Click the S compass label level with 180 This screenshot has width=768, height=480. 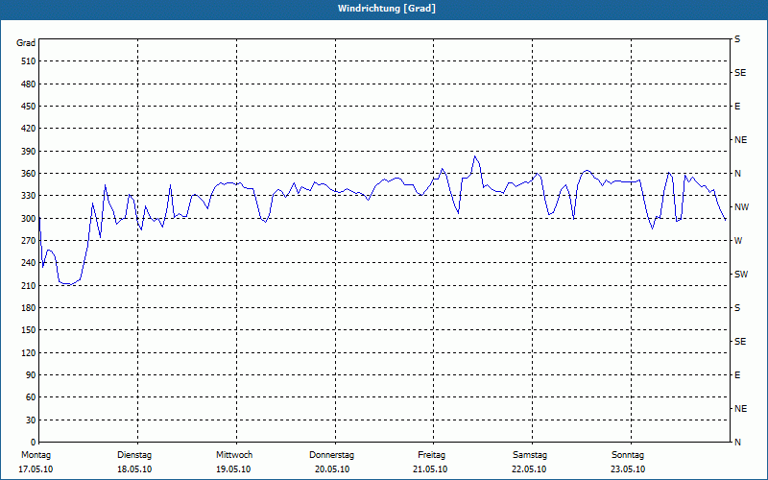tap(737, 308)
